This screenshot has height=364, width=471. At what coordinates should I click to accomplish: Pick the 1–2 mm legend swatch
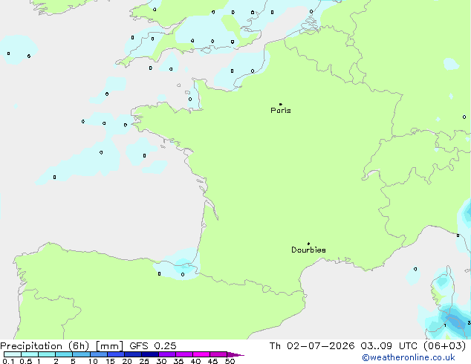47,354
